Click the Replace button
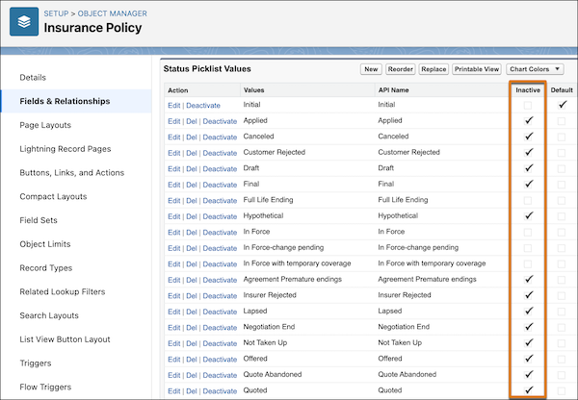578x400 pixels. (433, 69)
